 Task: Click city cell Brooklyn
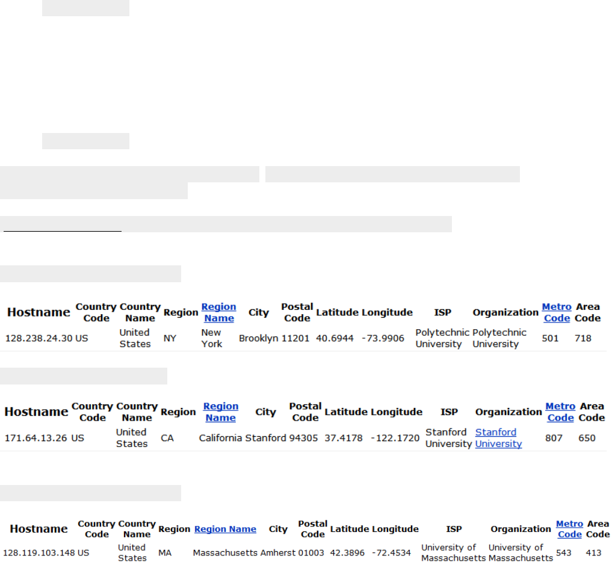[258, 338]
